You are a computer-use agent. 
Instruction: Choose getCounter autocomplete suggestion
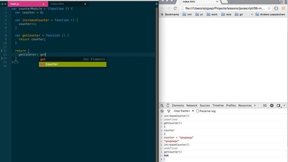point(72,64)
